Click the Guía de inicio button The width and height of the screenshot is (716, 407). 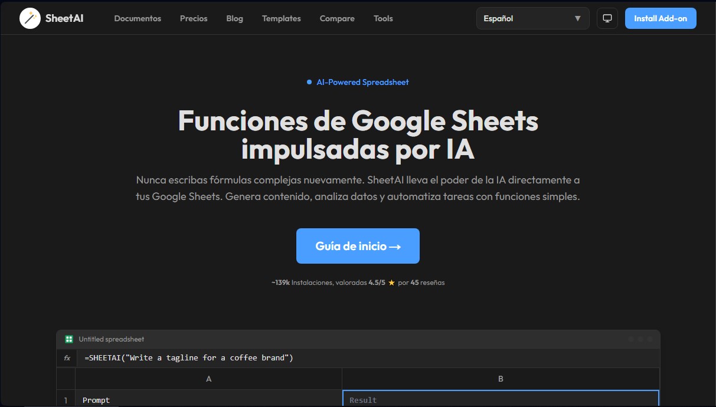358,246
